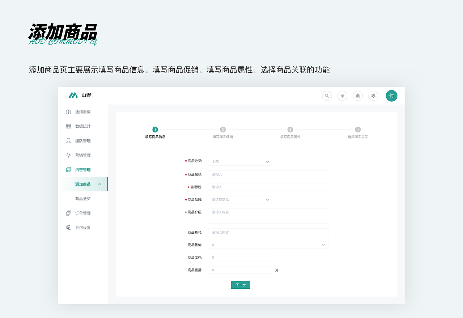Screen dimensions: 463x318
Task: Click the 内容管理 document icon
Action: click(x=68, y=170)
